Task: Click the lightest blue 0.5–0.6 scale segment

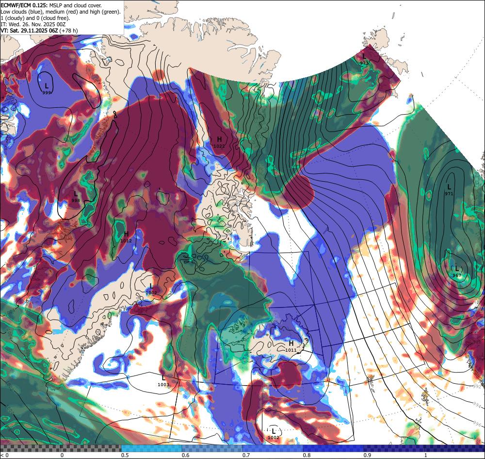Action: (151, 448)
